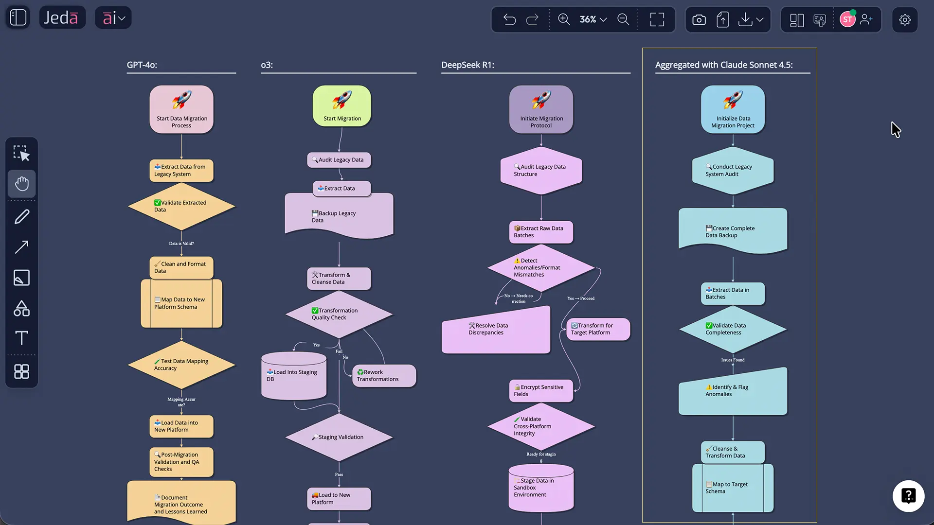This screenshot has width=934, height=525.
Task: Choose the pen drawing tool
Action: point(21,216)
